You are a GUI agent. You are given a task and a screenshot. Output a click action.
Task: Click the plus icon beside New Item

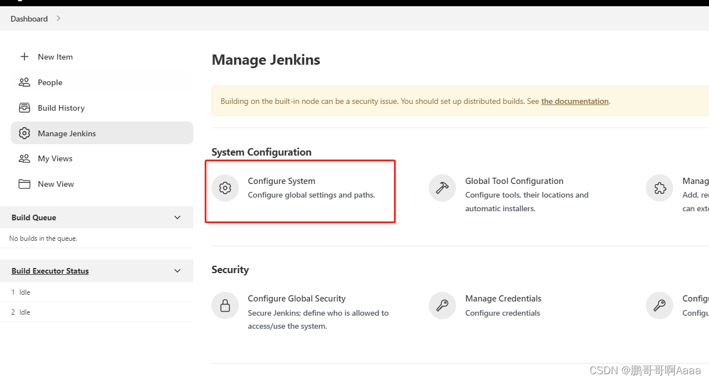(x=24, y=57)
